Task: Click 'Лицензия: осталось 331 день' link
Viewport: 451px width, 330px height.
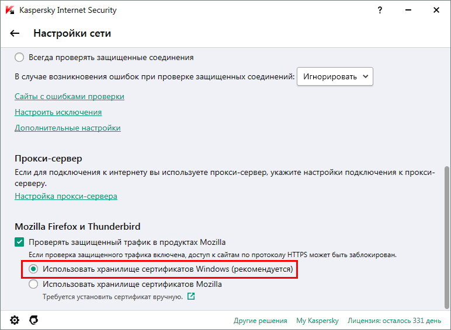Action: tap(394, 321)
